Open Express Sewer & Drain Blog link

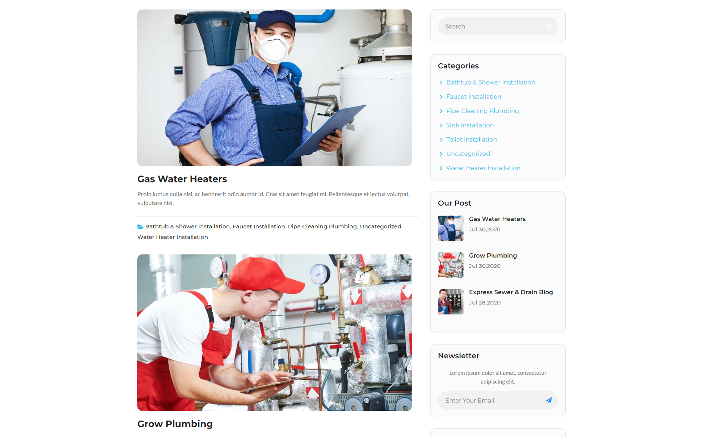coord(511,292)
